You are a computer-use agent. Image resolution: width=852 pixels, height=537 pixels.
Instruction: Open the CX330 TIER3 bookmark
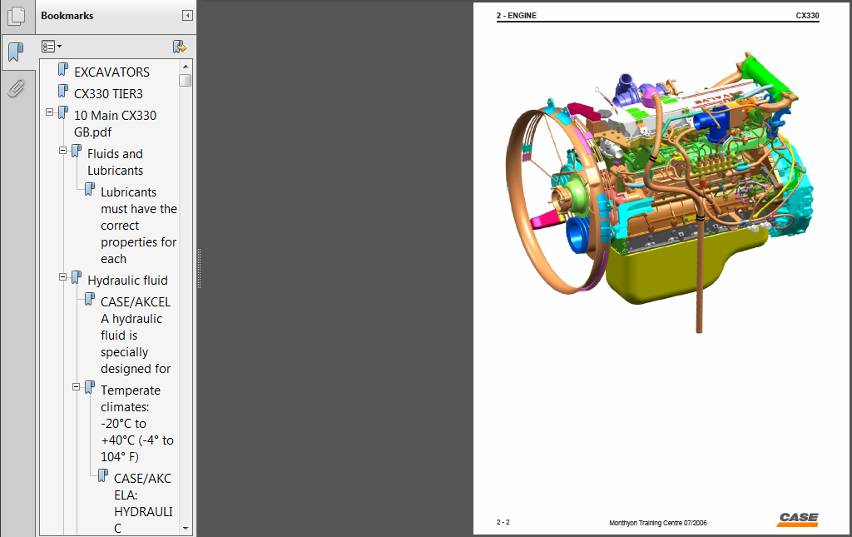pyautogui.click(x=108, y=94)
